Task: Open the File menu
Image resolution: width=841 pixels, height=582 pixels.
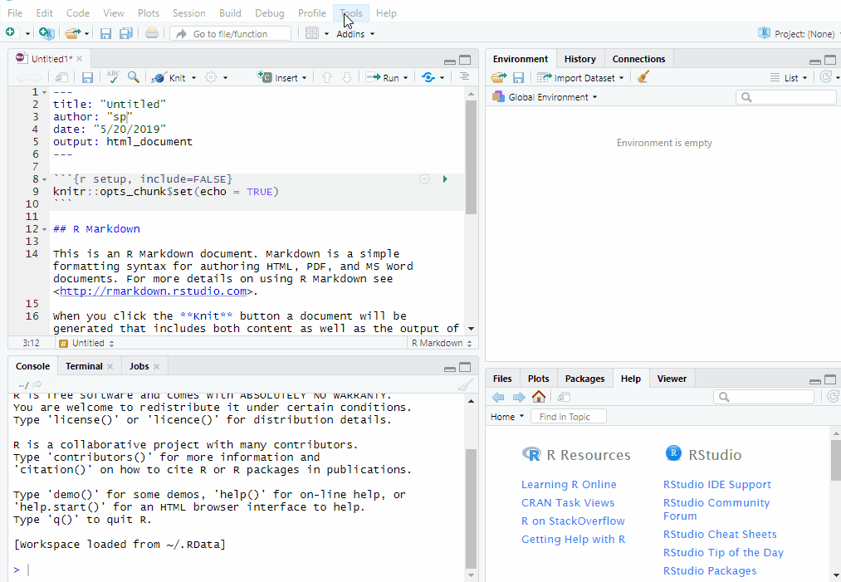Action: click(14, 13)
